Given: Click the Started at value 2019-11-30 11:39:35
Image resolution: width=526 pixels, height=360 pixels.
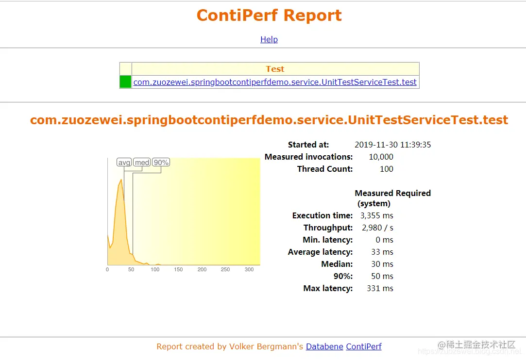Looking at the screenshot, I should [392, 145].
